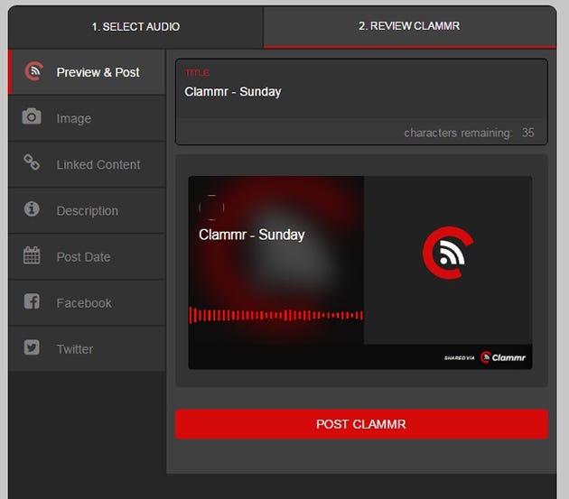This screenshot has height=499, width=569.
Task: Switch to the 1. Select Audio tab
Action: coord(135,27)
